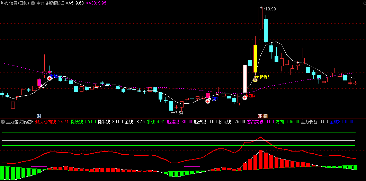Click the 7.54 low price label
The width and height of the screenshot is (366, 181).
pyautogui.click(x=179, y=113)
